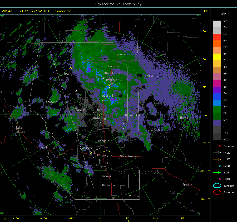Click the Sylvan city label

click(101, 78)
